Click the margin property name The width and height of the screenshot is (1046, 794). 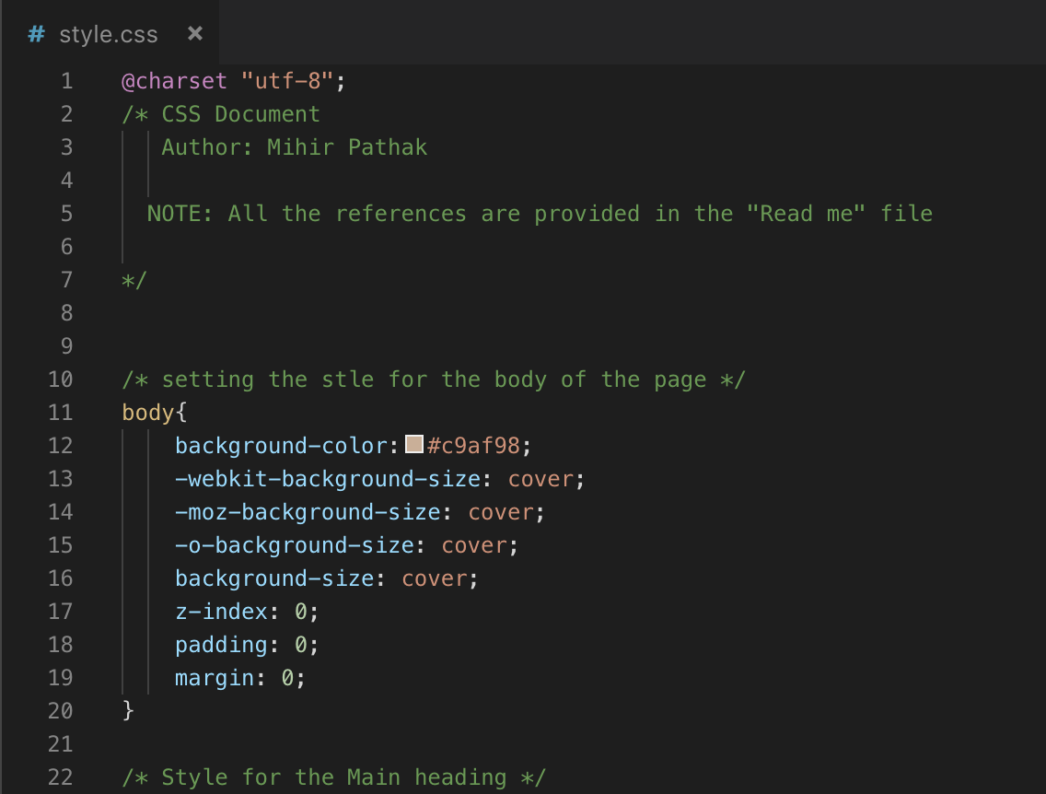pos(215,678)
